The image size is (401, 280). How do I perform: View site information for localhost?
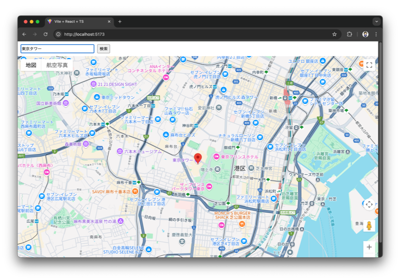(58, 34)
